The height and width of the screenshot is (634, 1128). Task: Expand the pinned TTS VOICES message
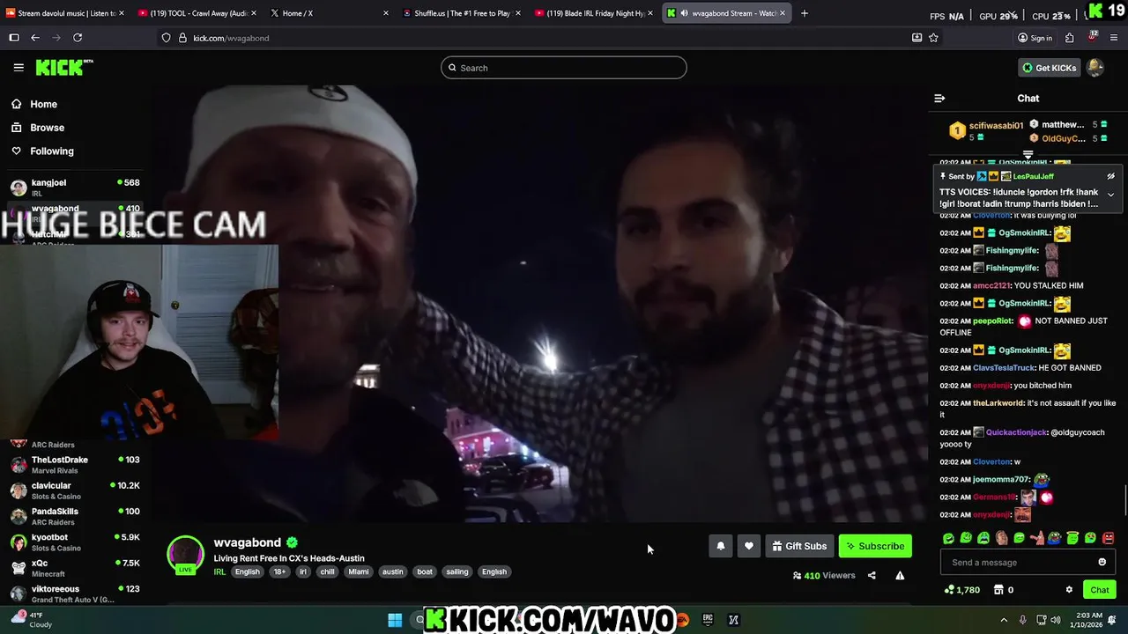tap(1110, 195)
